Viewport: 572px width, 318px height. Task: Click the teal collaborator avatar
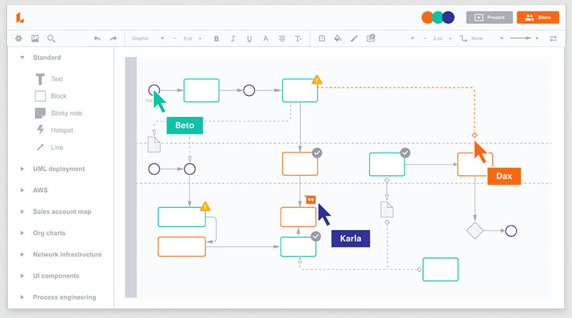click(437, 17)
